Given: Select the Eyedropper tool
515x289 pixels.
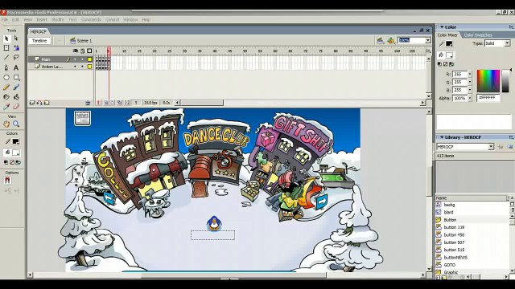Looking at the screenshot, I should pyautogui.click(x=6, y=107).
